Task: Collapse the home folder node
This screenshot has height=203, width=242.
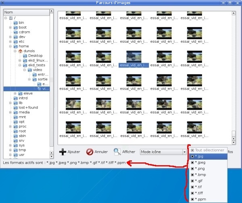Action: pyautogui.click(x=10, y=46)
